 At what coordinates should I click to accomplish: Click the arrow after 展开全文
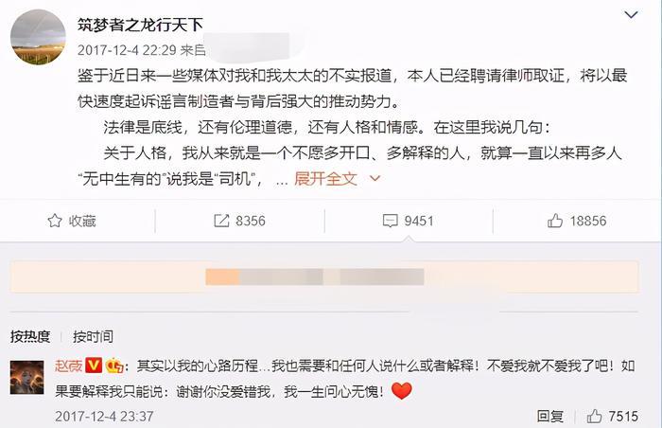pyautogui.click(x=375, y=179)
